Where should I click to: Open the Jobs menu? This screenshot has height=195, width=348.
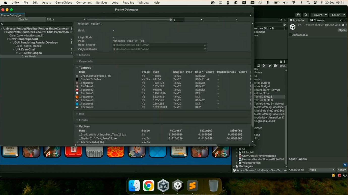[x=115, y=3]
